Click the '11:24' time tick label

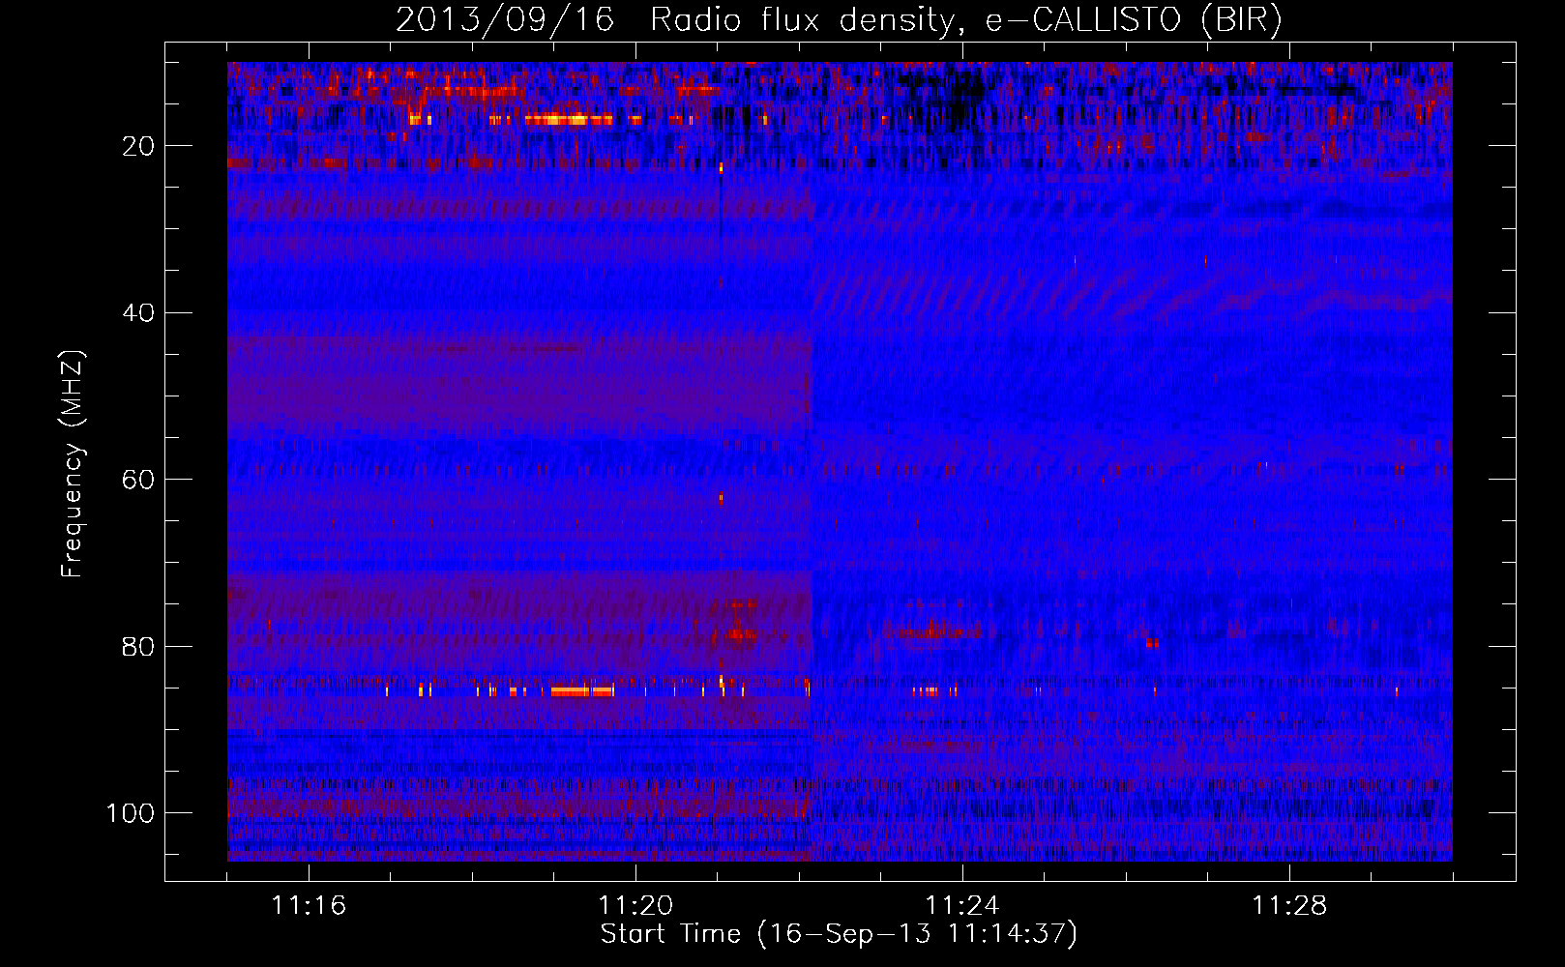coord(962,906)
